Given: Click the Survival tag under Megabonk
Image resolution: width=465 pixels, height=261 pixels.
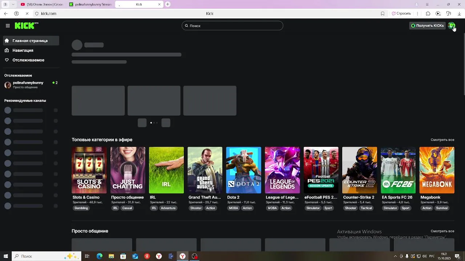Looking at the screenshot, I should (442, 208).
